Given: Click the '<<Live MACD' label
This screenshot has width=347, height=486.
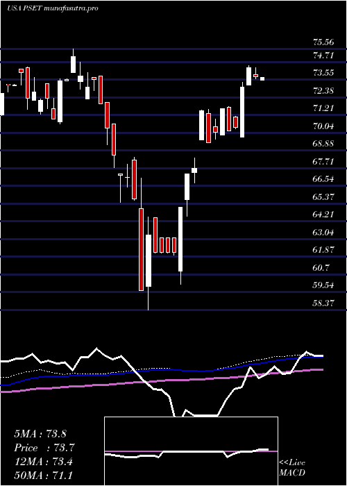Looking at the screenshot, I should 292,468.
